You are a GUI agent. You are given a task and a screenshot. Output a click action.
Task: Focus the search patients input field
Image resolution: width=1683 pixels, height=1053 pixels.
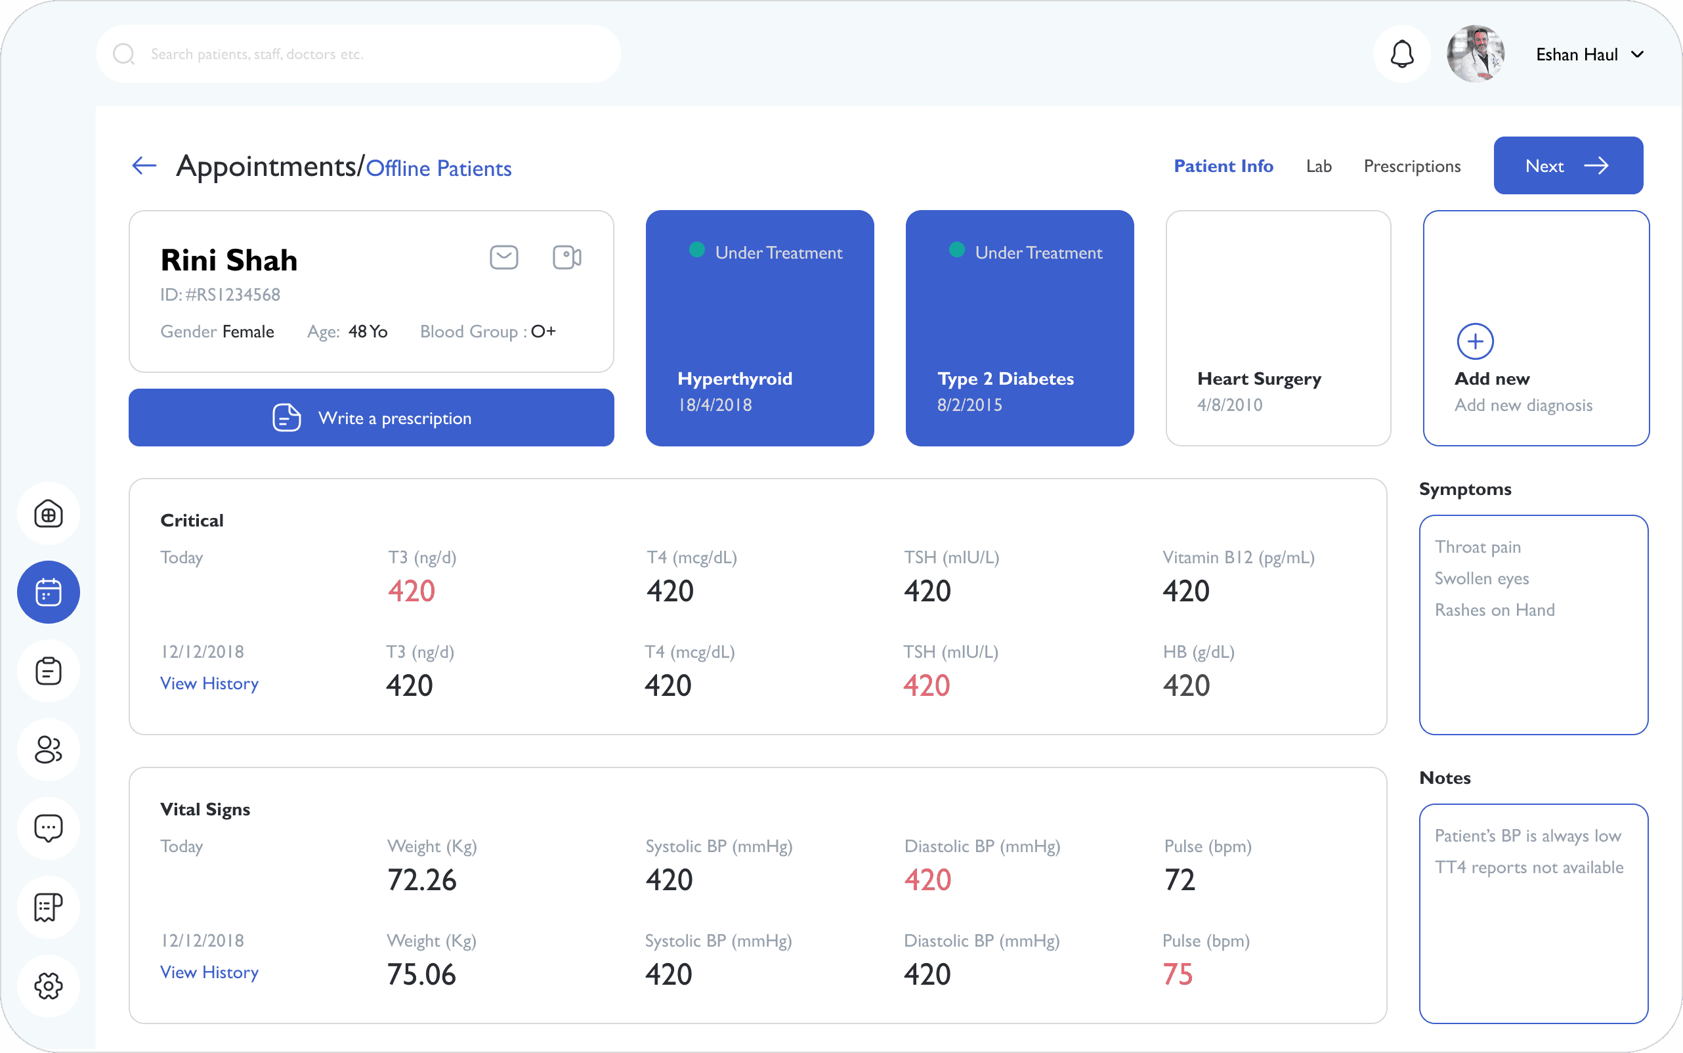tap(358, 54)
